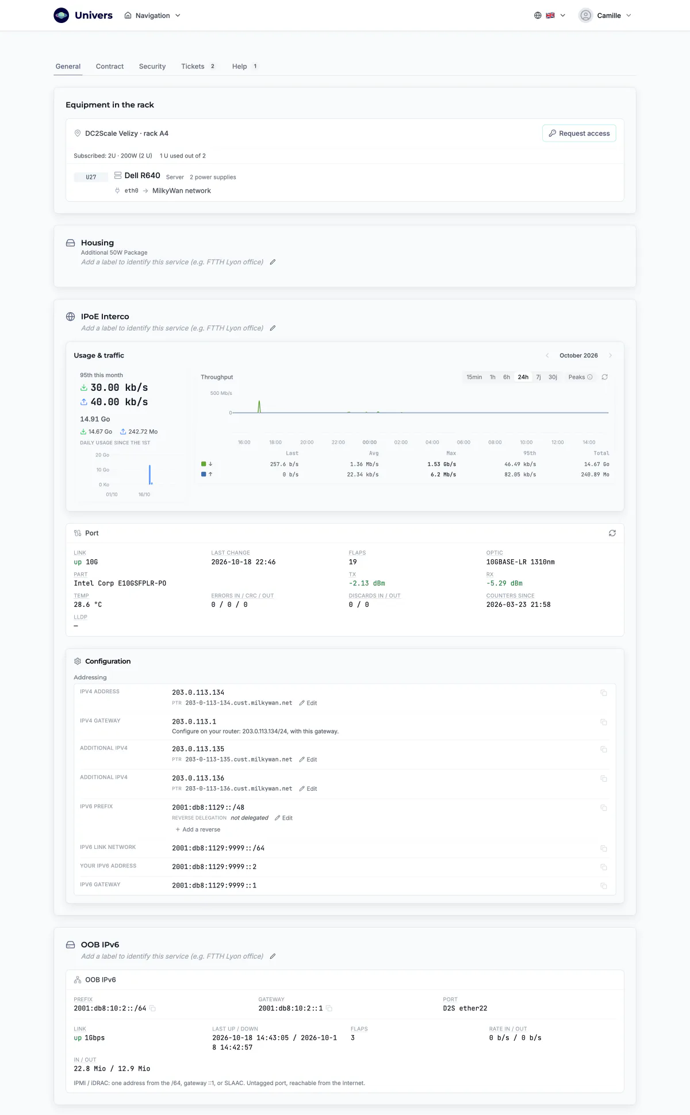Select the 15min throughput range
The width and height of the screenshot is (690, 1115).
(474, 377)
